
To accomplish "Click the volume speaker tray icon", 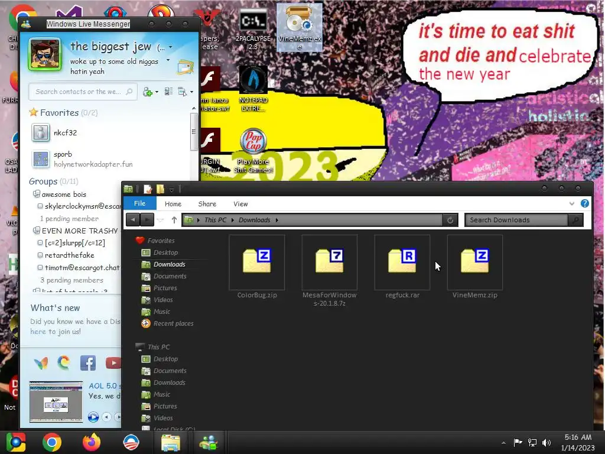I will click(547, 443).
